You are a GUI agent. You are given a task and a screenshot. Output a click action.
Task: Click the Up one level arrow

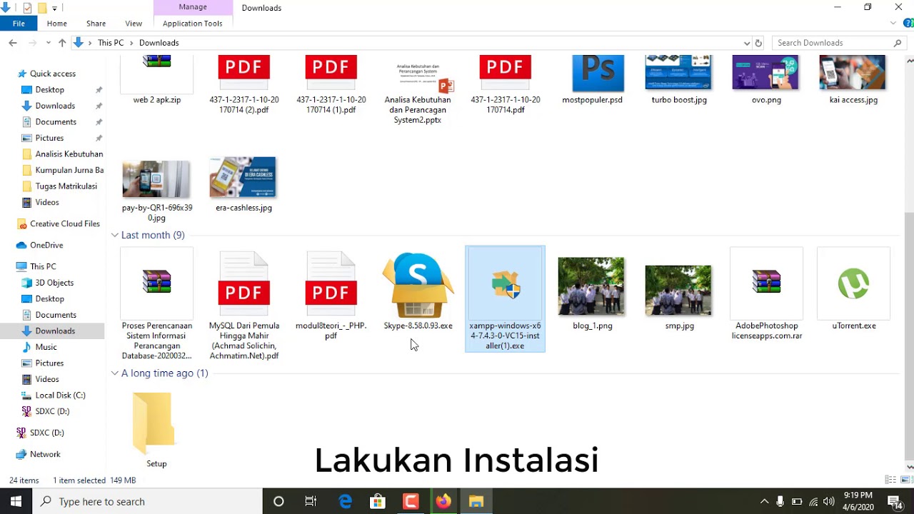coord(62,43)
